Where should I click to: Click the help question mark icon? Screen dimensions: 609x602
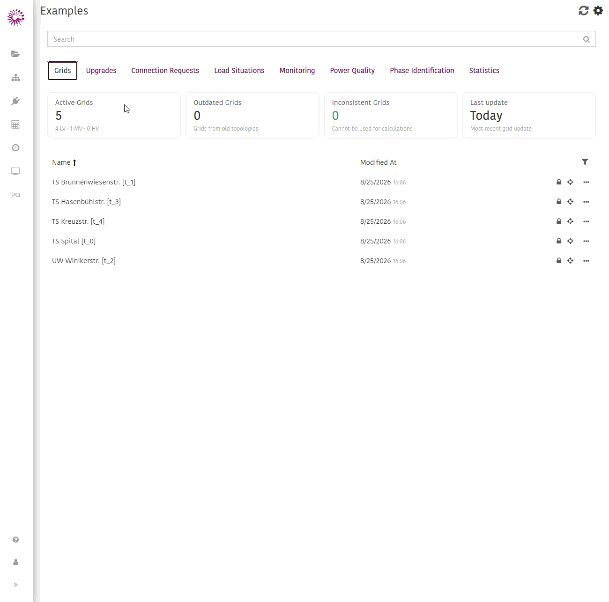pos(15,540)
